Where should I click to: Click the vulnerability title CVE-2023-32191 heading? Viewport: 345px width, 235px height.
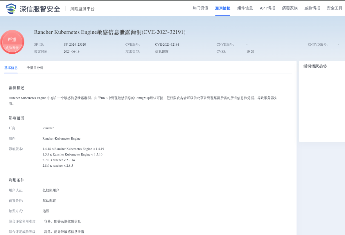click(110, 32)
